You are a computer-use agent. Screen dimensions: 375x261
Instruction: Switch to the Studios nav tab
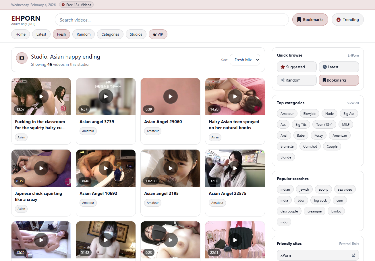pyautogui.click(x=136, y=34)
